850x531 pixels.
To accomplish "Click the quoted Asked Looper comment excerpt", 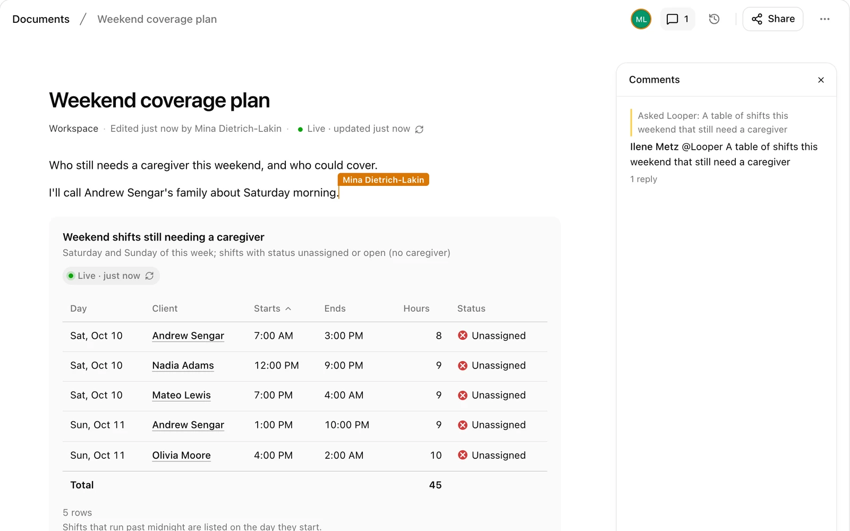I will click(713, 123).
